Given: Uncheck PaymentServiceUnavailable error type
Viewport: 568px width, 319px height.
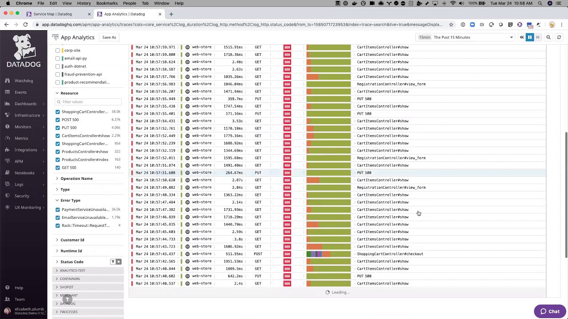Looking at the screenshot, I should 58,210.
